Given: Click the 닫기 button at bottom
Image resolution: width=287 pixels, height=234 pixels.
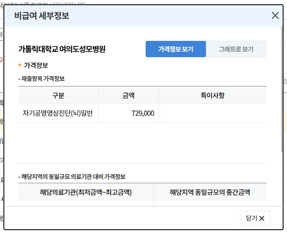Looking at the screenshot, I should click(255, 218).
